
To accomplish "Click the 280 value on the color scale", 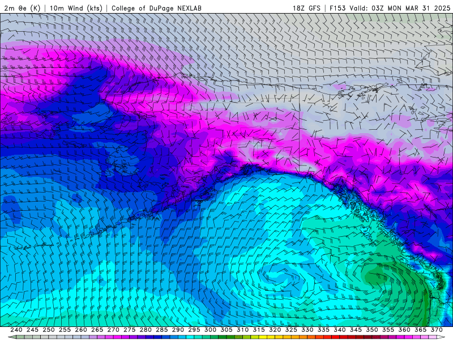I will click(x=146, y=330).
